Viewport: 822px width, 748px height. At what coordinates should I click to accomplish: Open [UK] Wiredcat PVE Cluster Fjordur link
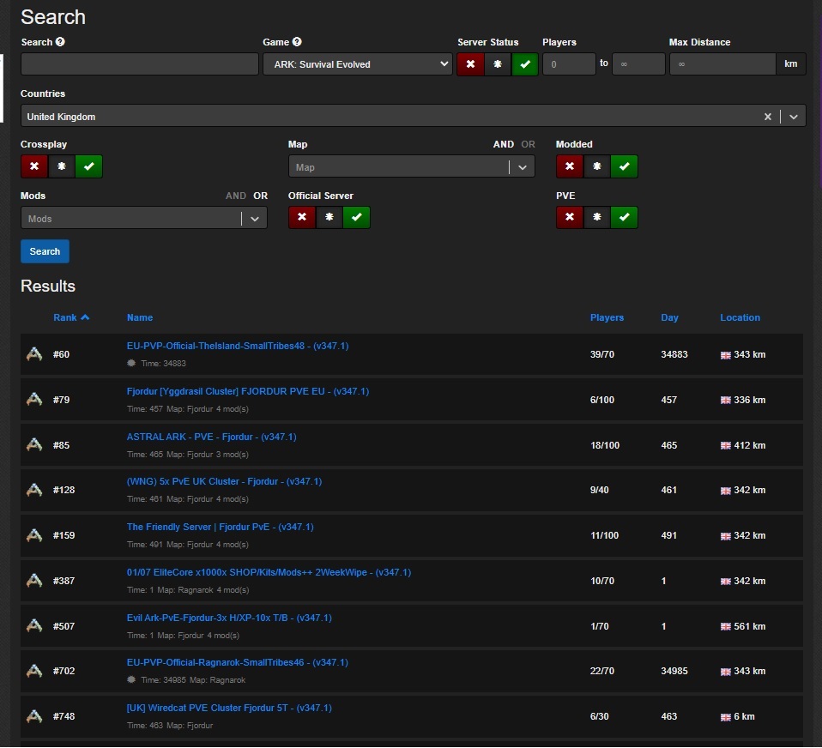(x=229, y=709)
